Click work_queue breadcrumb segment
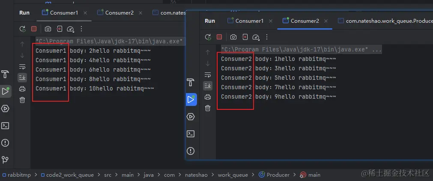This screenshot has width=433, height=181. 233,175
